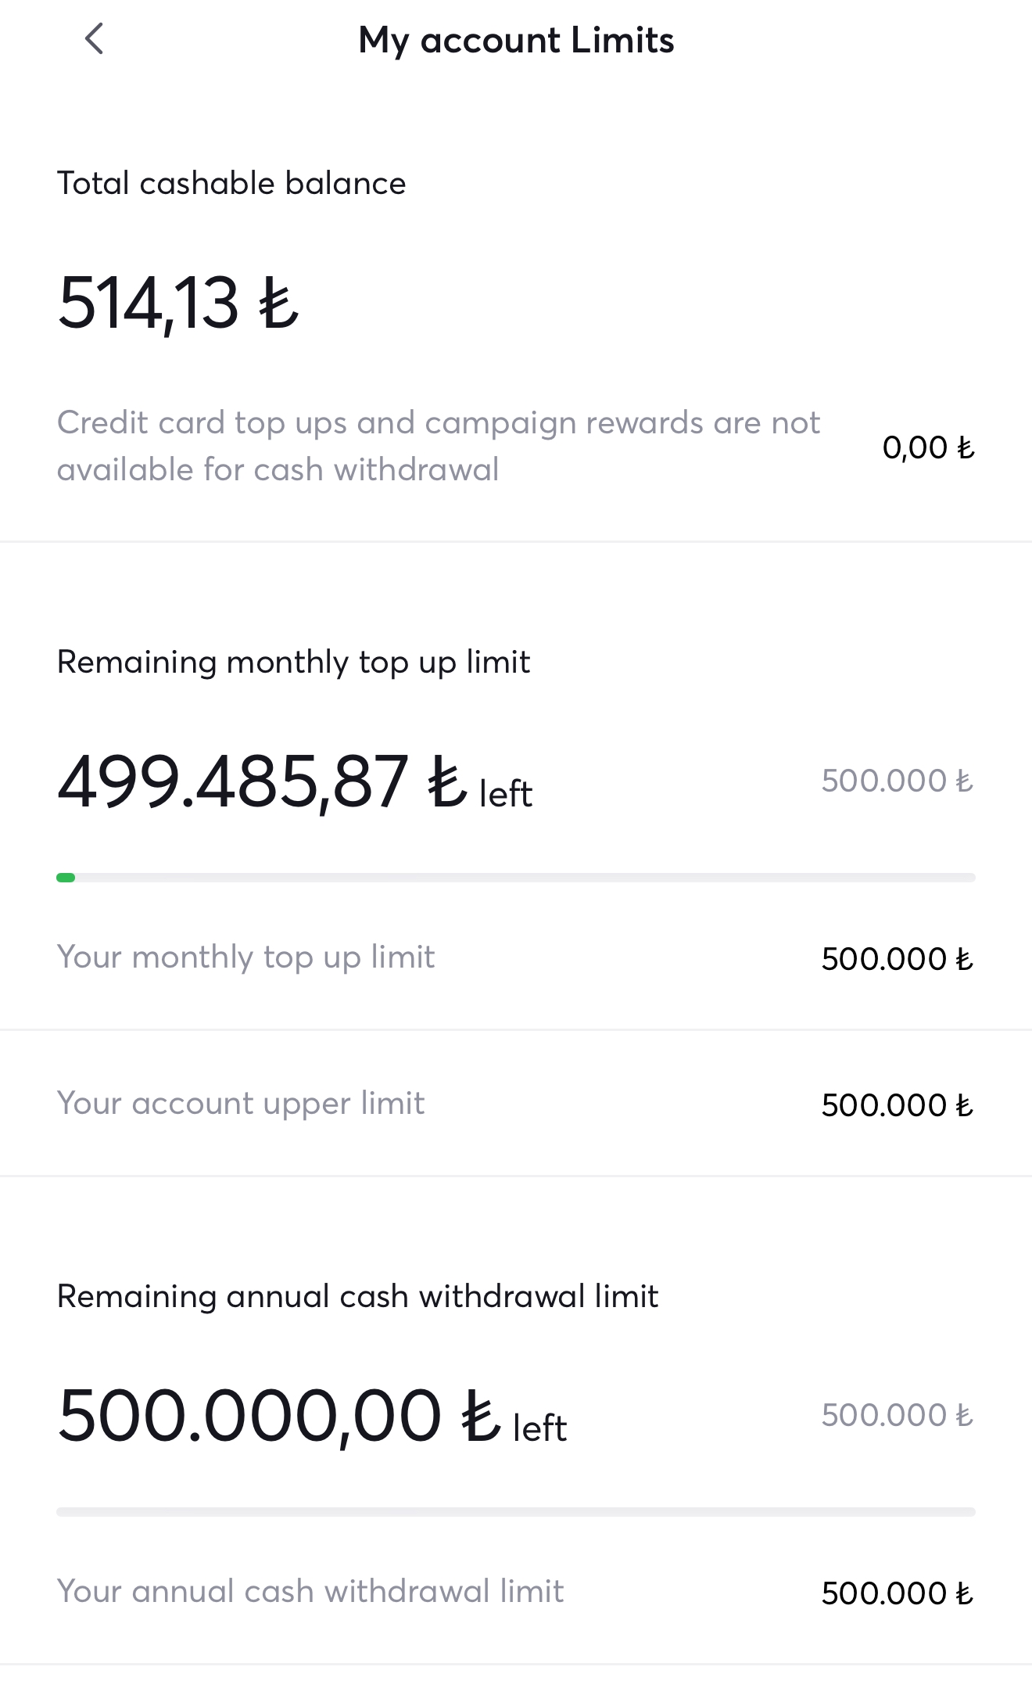Tap the back arrow icon

(94, 39)
